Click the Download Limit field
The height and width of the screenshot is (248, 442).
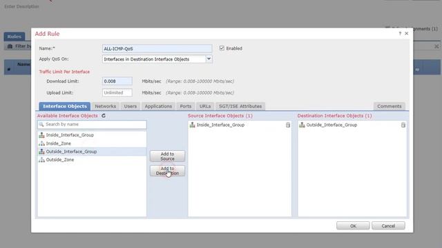tap(117, 81)
